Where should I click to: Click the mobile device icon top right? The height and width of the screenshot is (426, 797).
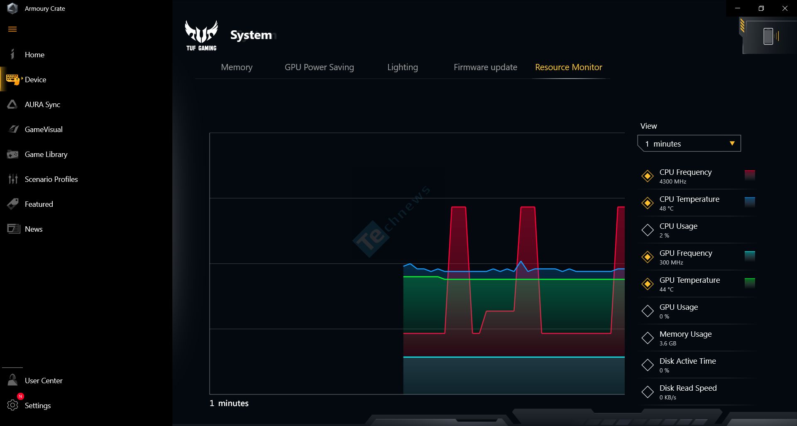pyautogui.click(x=768, y=36)
